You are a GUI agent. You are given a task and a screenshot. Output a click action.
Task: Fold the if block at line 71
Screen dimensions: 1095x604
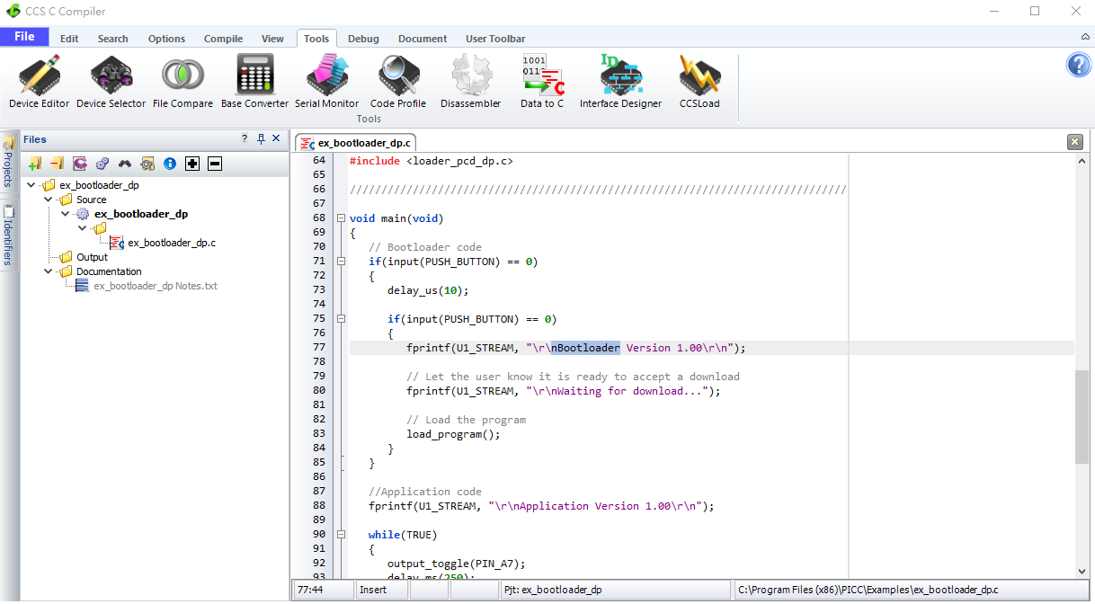tap(341, 262)
